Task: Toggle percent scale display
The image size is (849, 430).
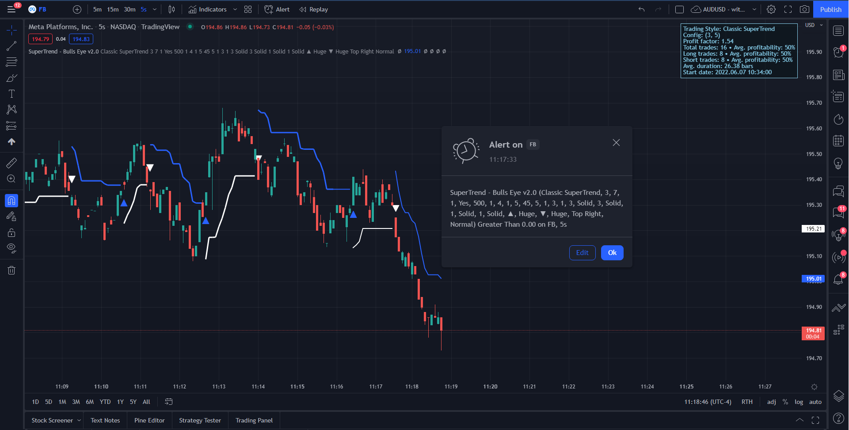Action: click(x=785, y=402)
